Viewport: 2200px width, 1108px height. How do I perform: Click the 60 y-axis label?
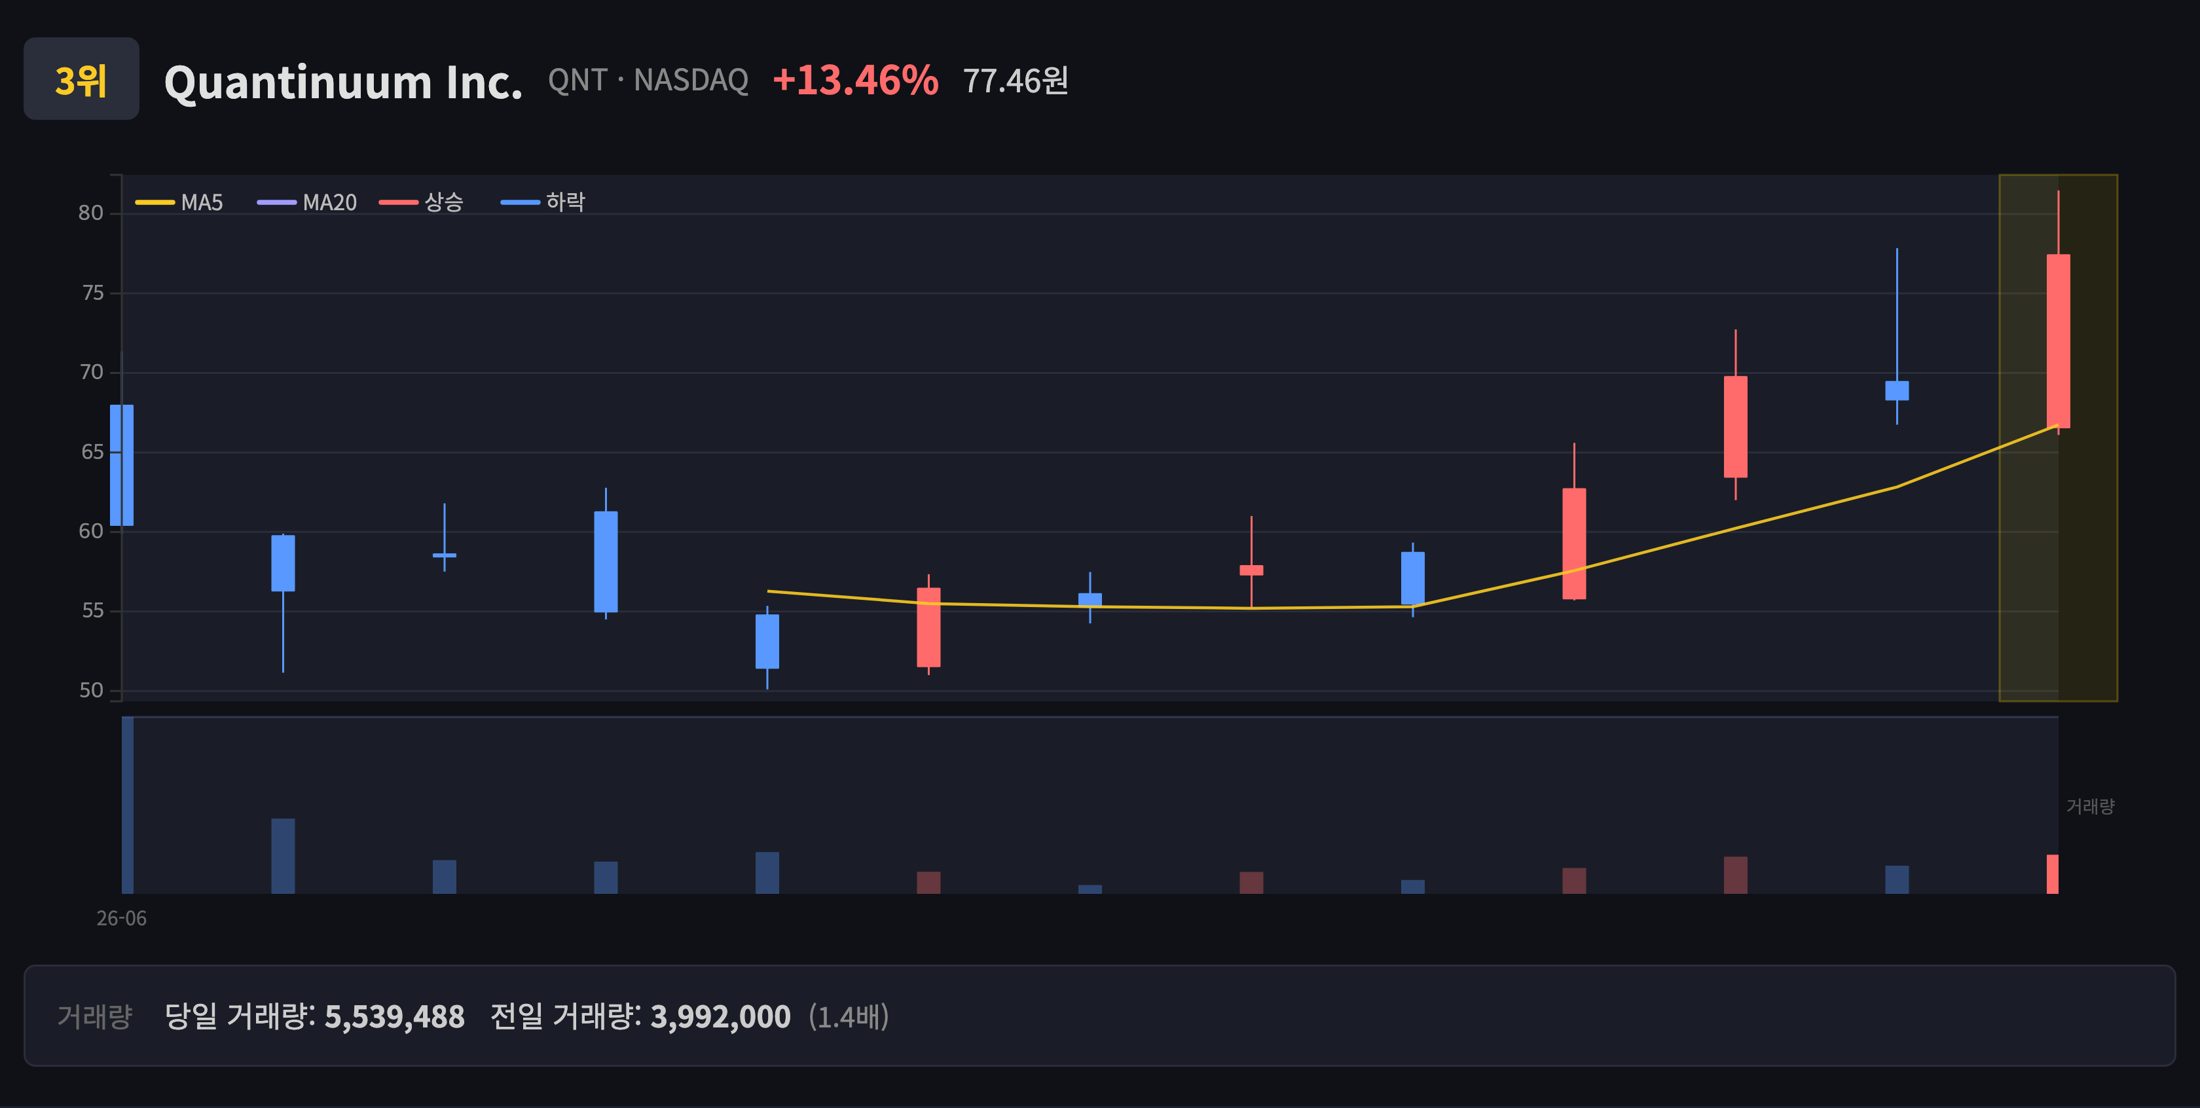(90, 531)
